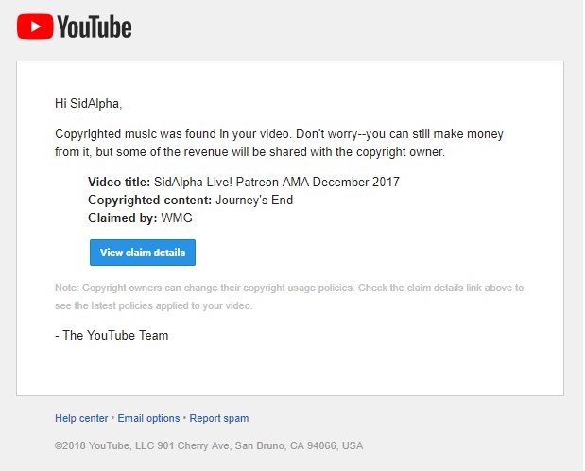Click the ©2018 YouTube, LLC address footer

pyautogui.click(x=209, y=445)
